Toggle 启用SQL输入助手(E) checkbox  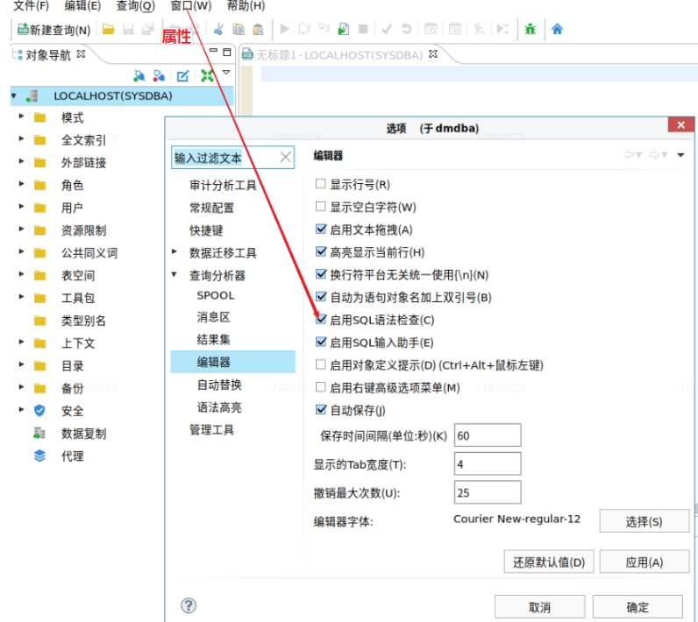point(321,342)
